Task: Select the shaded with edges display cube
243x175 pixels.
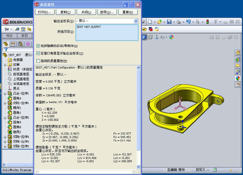Action: click(x=144, y=37)
